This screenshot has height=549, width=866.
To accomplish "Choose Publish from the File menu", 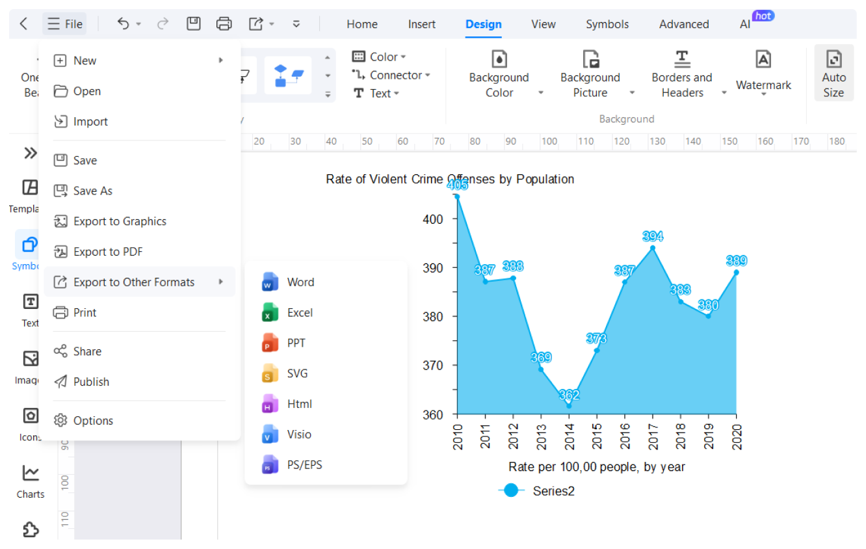I will click(x=140, y=382).
